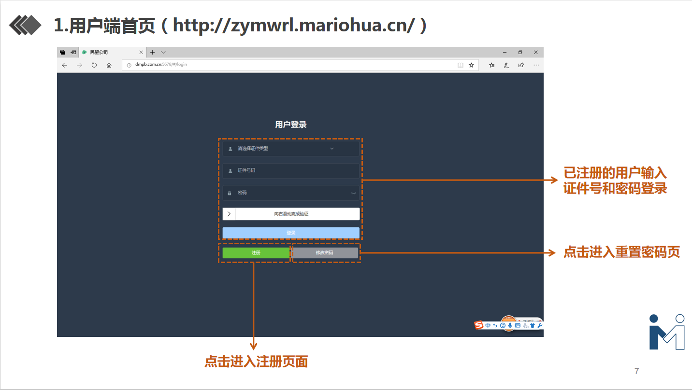692x390 pixels.
Task: Click the green 注册 button
Action: [256, 253]
